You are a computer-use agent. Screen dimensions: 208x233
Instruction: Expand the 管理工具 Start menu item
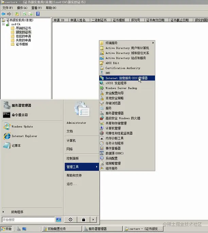[x=82, y=167]
